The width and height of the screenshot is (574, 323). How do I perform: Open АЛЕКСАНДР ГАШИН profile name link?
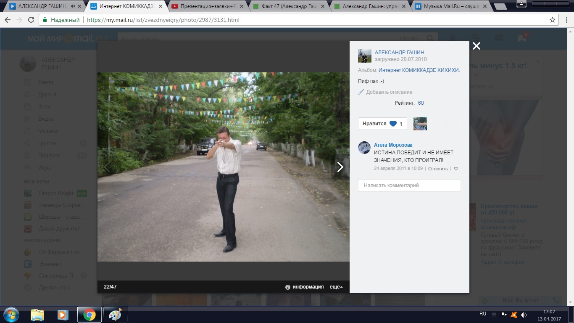[x=399, y=53]
